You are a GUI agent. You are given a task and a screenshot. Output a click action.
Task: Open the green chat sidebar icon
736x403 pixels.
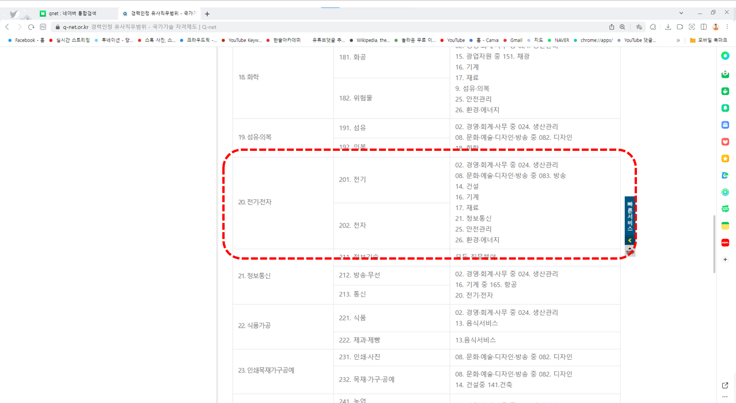coord(725,209)
